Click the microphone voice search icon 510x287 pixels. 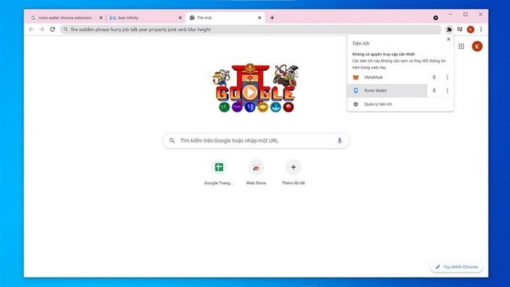[339, 140]
